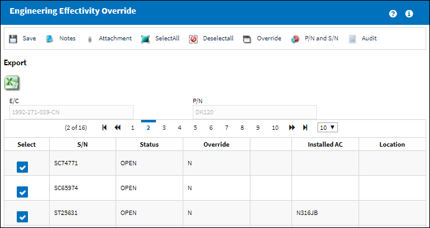This screenshot has height=228, width=430.
Task: Click OPEN status for SC74771
Action: [129, 163]
